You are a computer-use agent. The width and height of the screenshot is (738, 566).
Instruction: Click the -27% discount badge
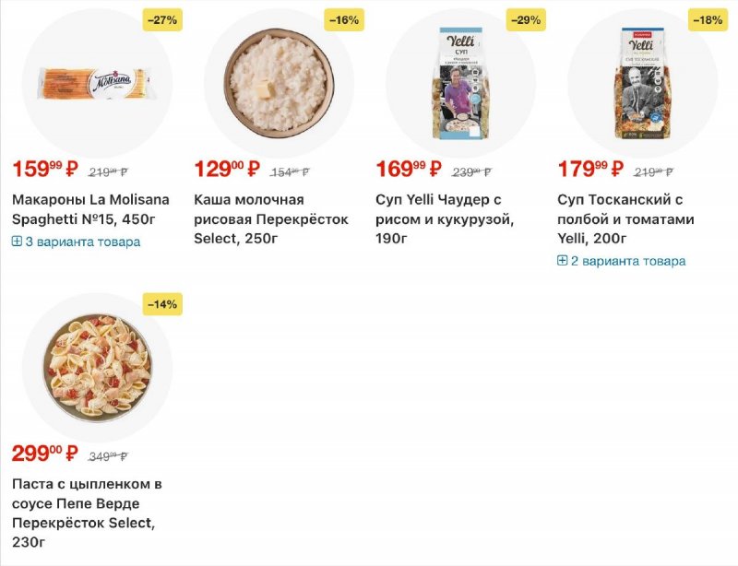pyautogui.click(x=162, y=20)
